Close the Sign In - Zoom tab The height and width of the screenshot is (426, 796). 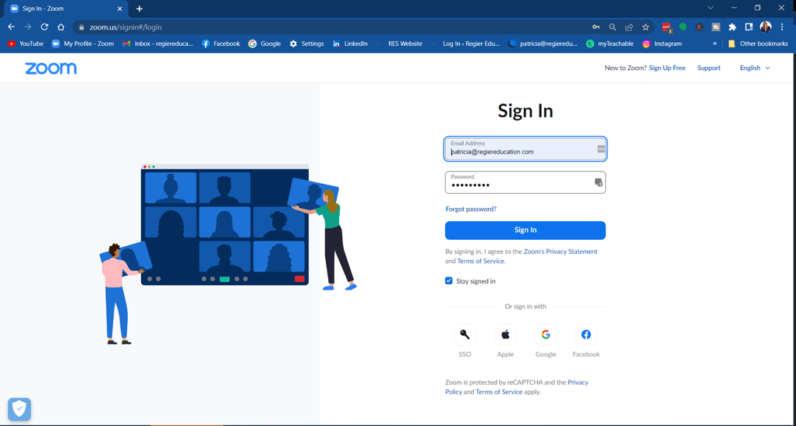click(x=120, y=9)
